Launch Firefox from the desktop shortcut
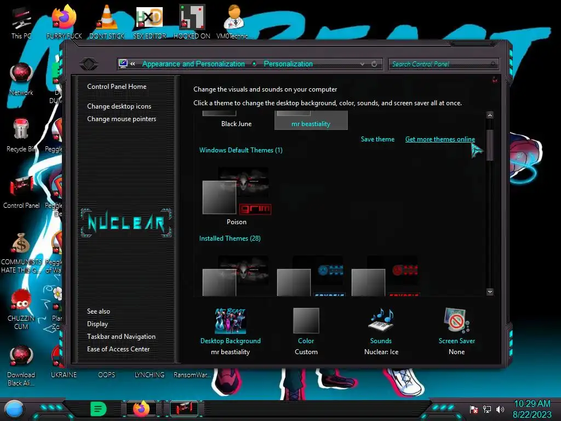 pos(64,22)
